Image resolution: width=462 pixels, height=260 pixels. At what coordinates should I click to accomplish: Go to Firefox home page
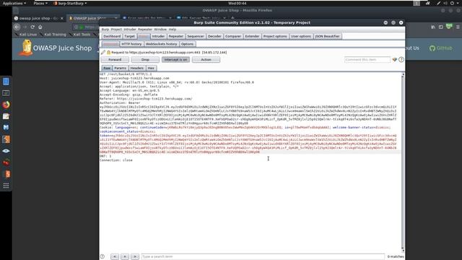click(40, 27)
